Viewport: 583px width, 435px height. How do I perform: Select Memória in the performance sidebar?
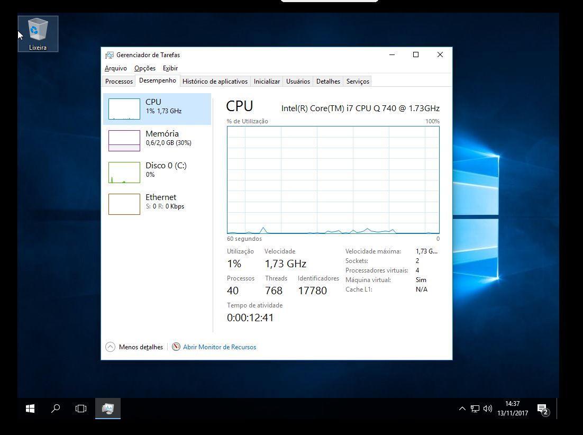(157, 141)
